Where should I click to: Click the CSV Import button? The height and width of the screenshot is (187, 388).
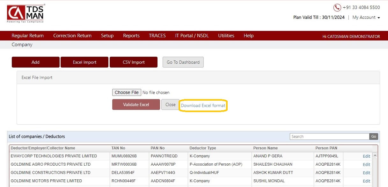pyautogui.click(x=134, y=62)
